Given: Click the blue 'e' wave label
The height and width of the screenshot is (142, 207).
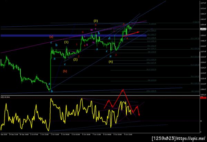Looking at the screenshot, I should click(111, 56).
